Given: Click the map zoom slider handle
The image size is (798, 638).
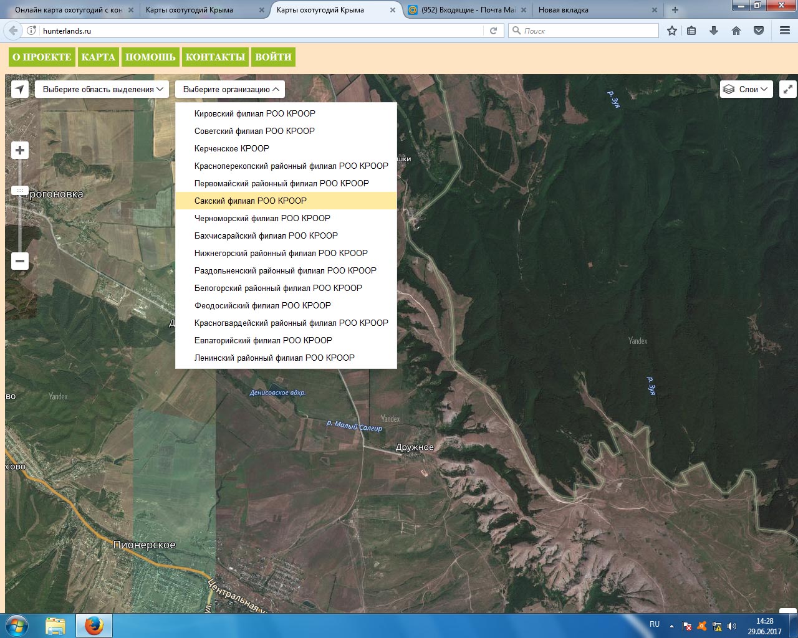Looking at the screenshot, I should 20,191.
